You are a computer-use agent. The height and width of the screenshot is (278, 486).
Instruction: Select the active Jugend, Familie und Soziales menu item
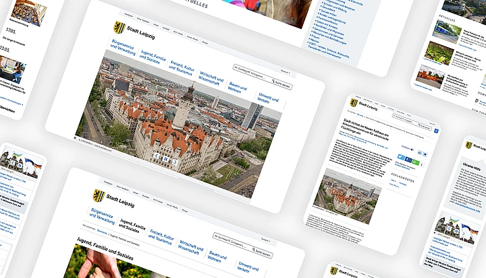click(x=132, y=225)
